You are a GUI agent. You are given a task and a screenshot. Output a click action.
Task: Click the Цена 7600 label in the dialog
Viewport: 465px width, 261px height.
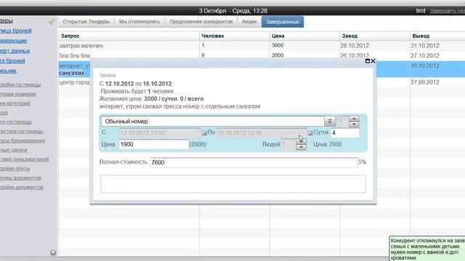[328, 144]
